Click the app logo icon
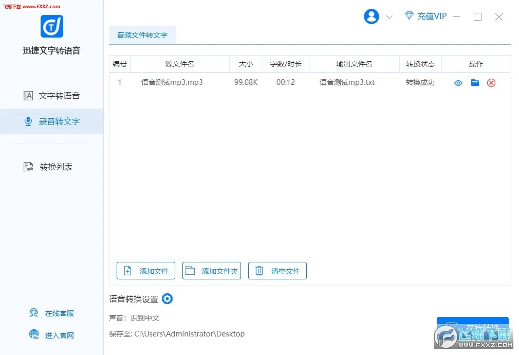519x355 pixels. coord(52,26)
